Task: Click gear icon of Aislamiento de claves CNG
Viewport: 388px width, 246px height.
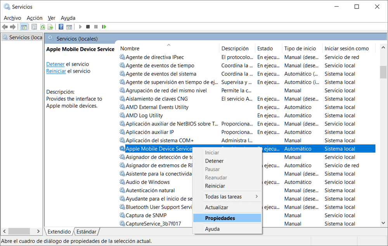Action: (x=122, y=99)
